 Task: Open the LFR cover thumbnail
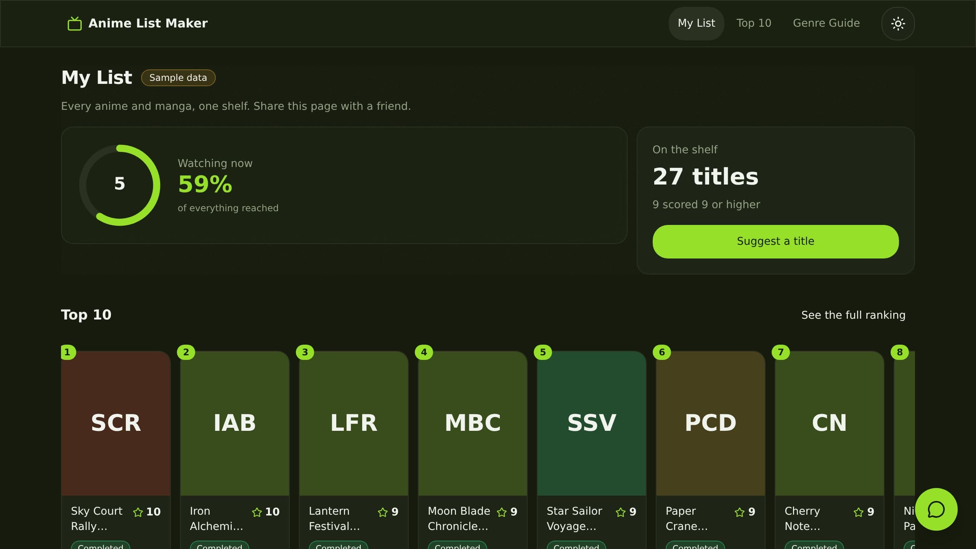point(354,423)
